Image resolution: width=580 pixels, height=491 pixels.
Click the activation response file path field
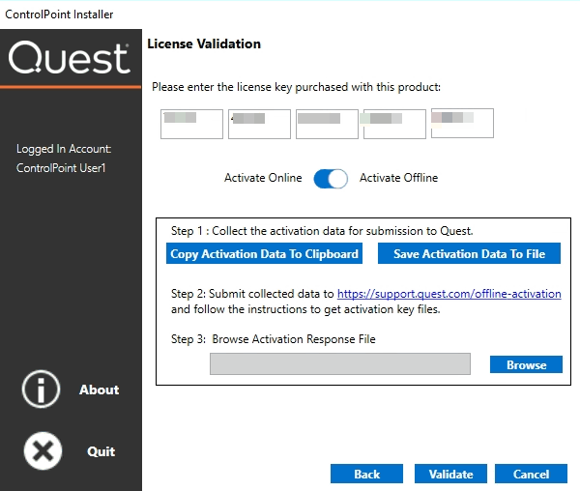[x=339, y=363]
